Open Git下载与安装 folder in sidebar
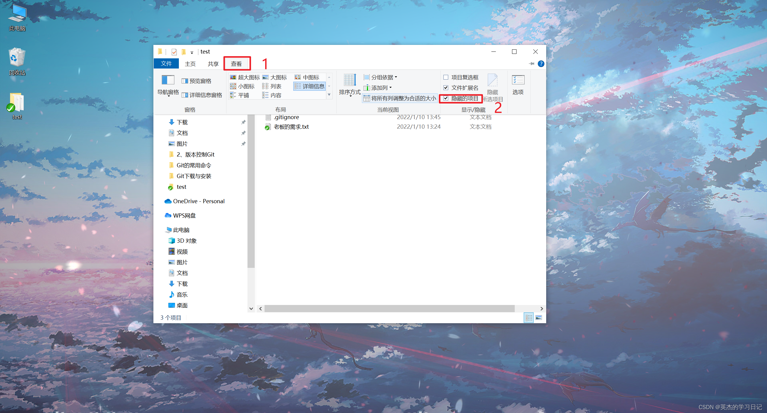This screenshot has height=413, width=767. click(x=190, y=176)
